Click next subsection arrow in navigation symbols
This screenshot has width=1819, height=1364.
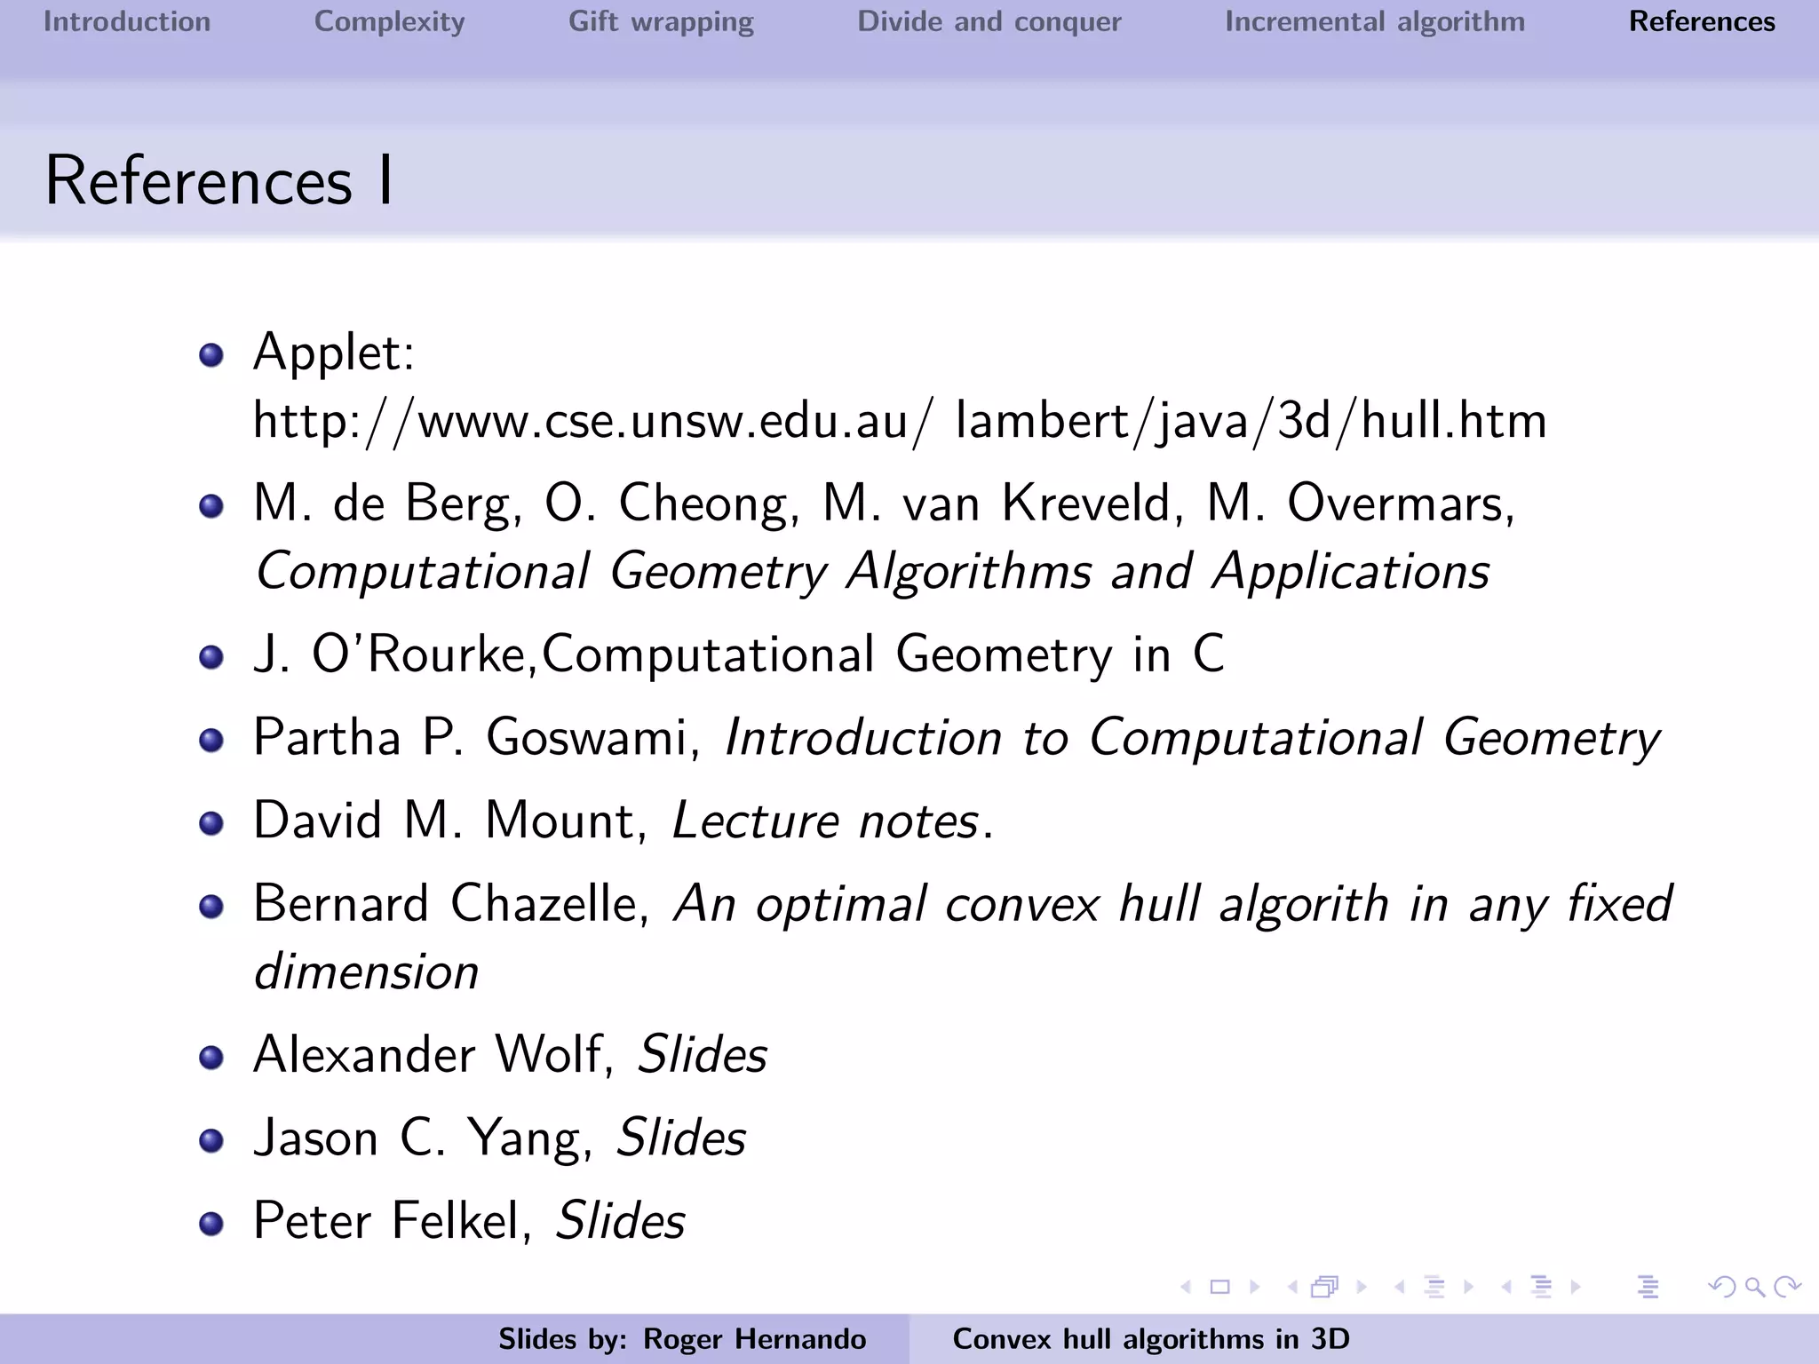point(1469,1287)
